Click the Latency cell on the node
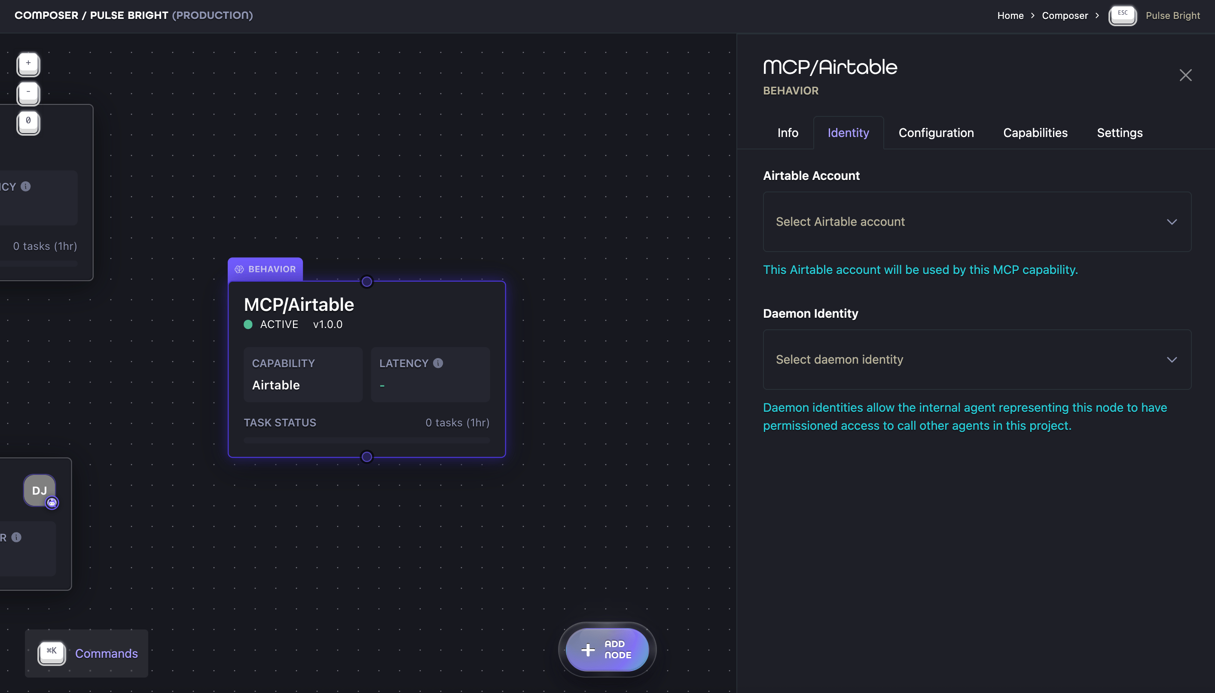1215x693 pixels. click(x=430, y=374)
